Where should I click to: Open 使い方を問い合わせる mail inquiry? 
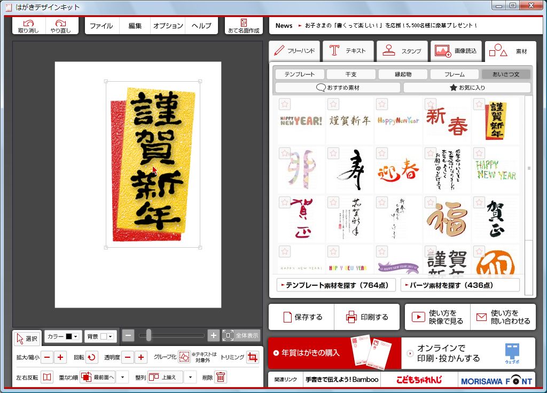point(503,317)
